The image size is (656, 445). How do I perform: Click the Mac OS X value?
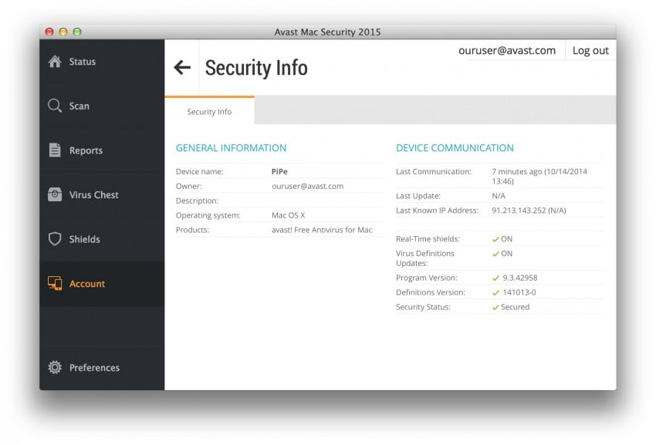289,215
